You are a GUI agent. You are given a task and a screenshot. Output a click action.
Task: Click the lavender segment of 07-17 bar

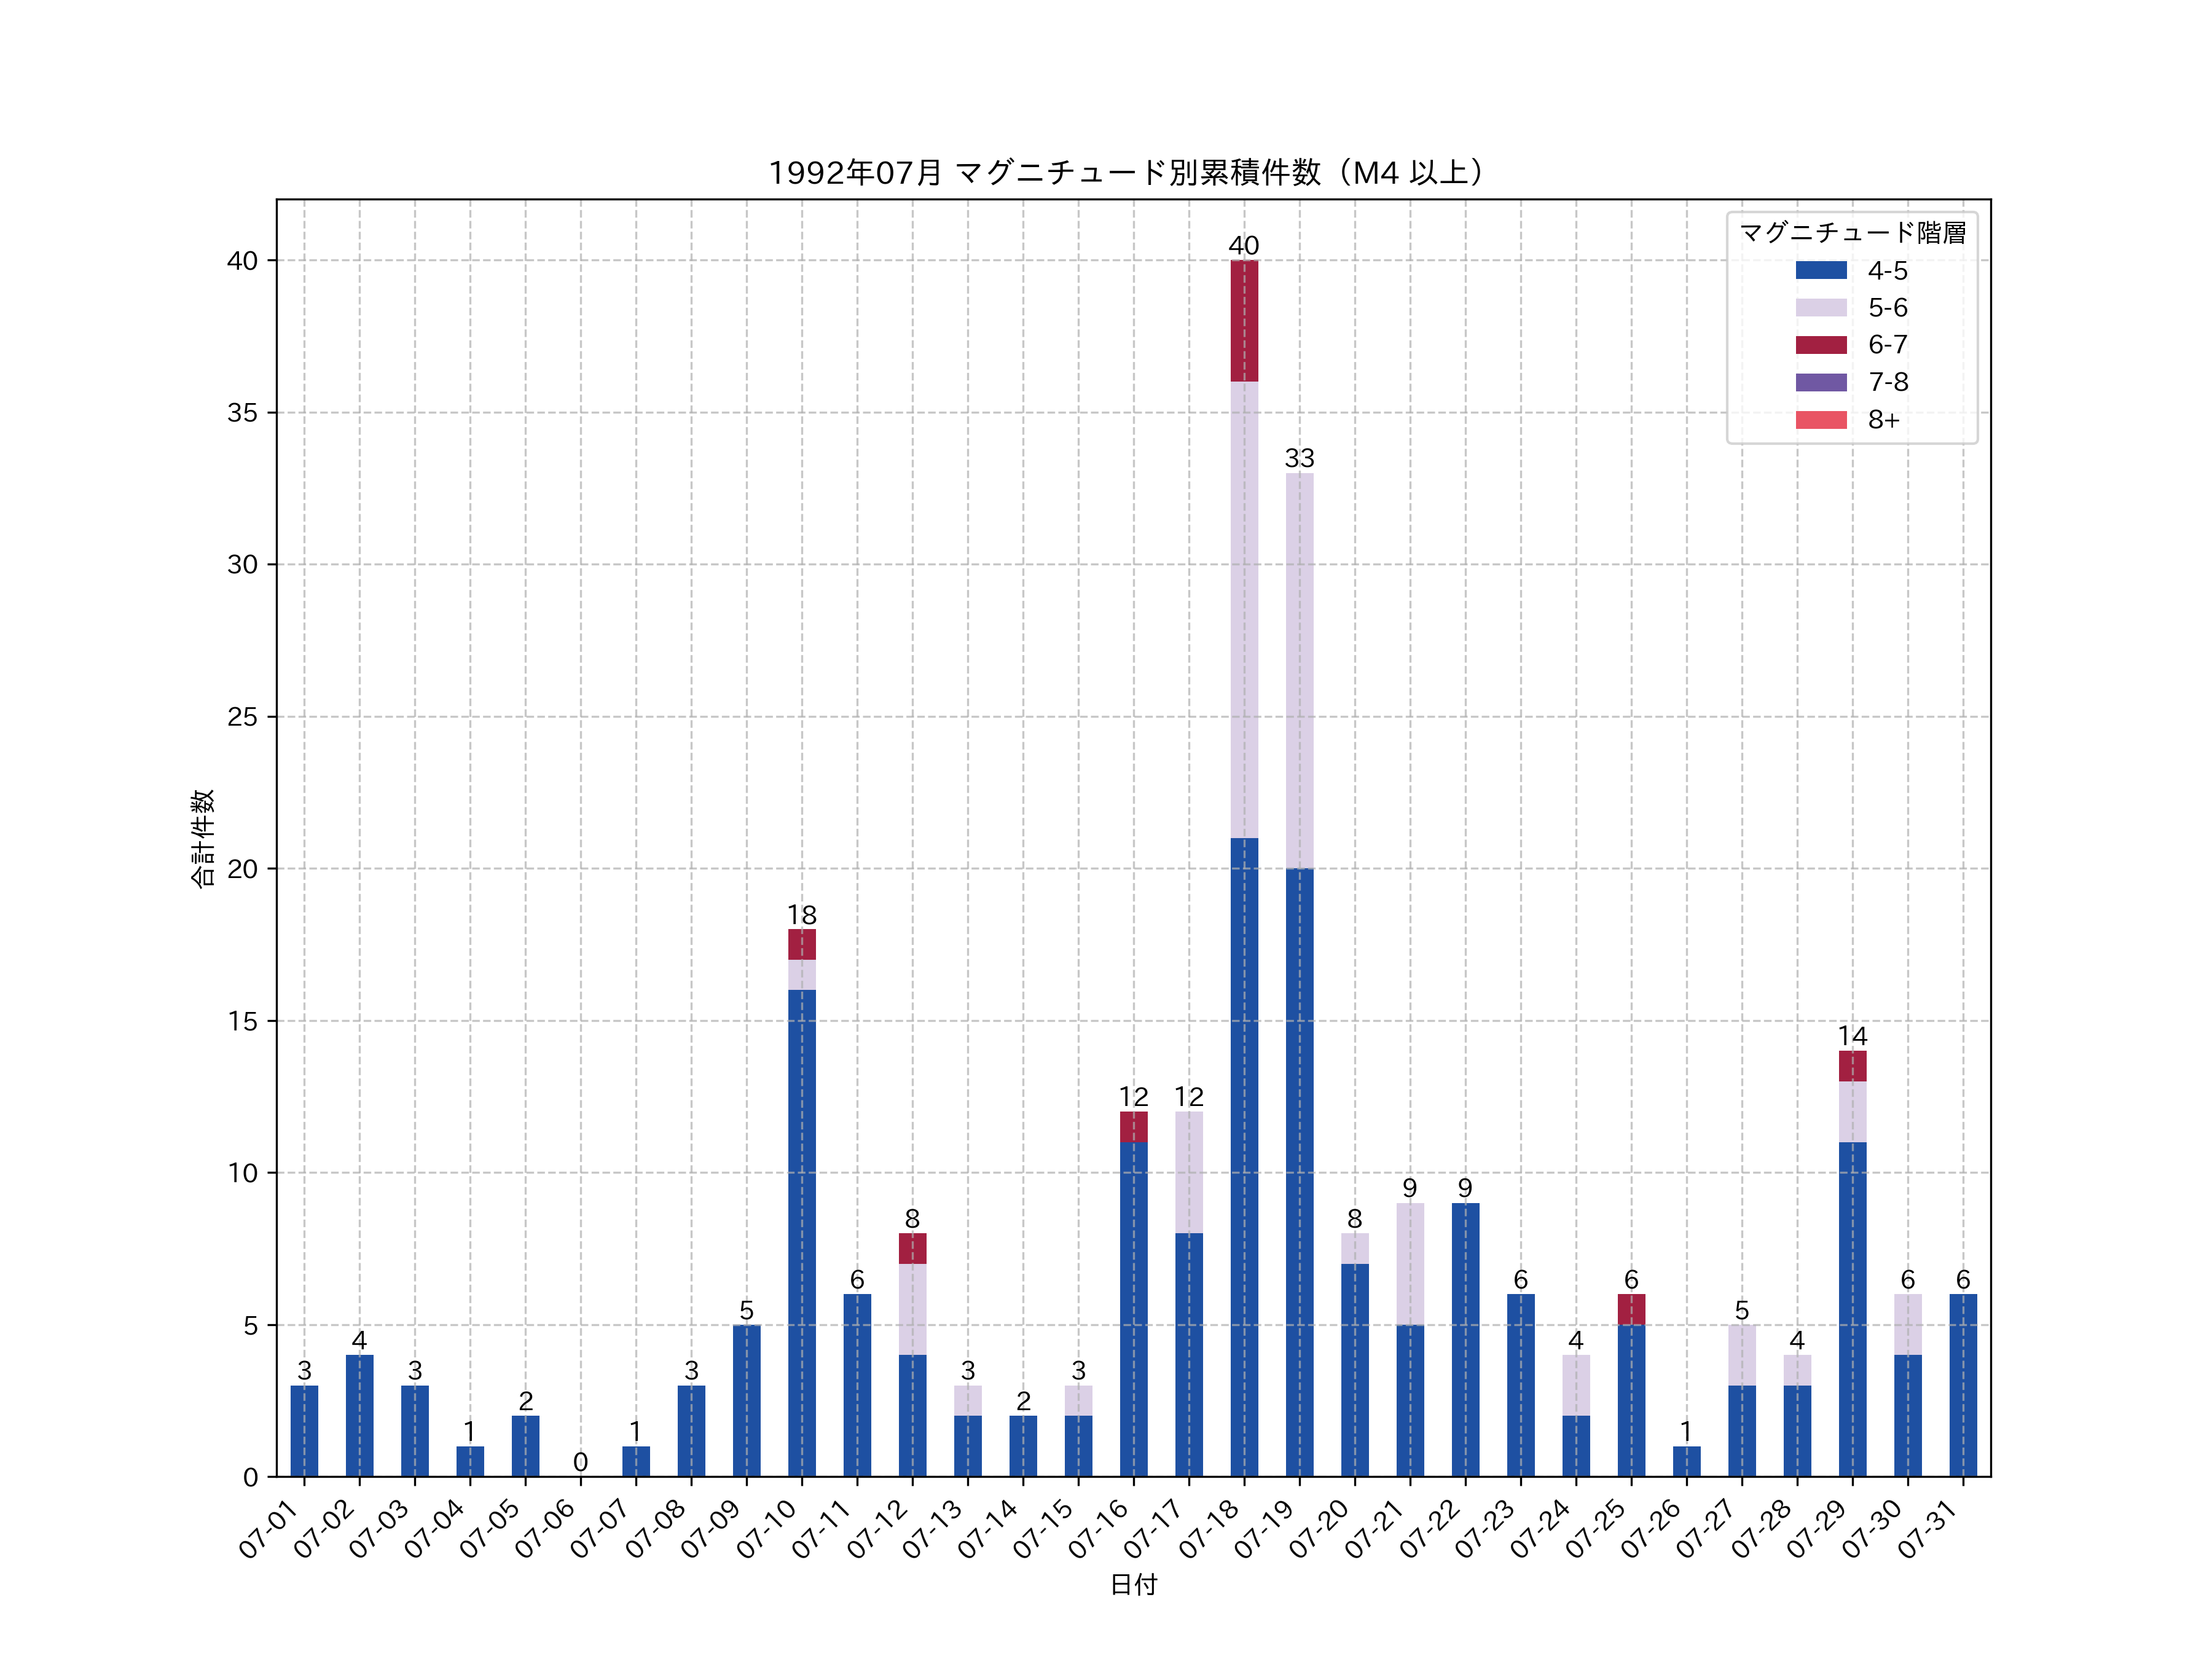[x=1188, y=1172]
